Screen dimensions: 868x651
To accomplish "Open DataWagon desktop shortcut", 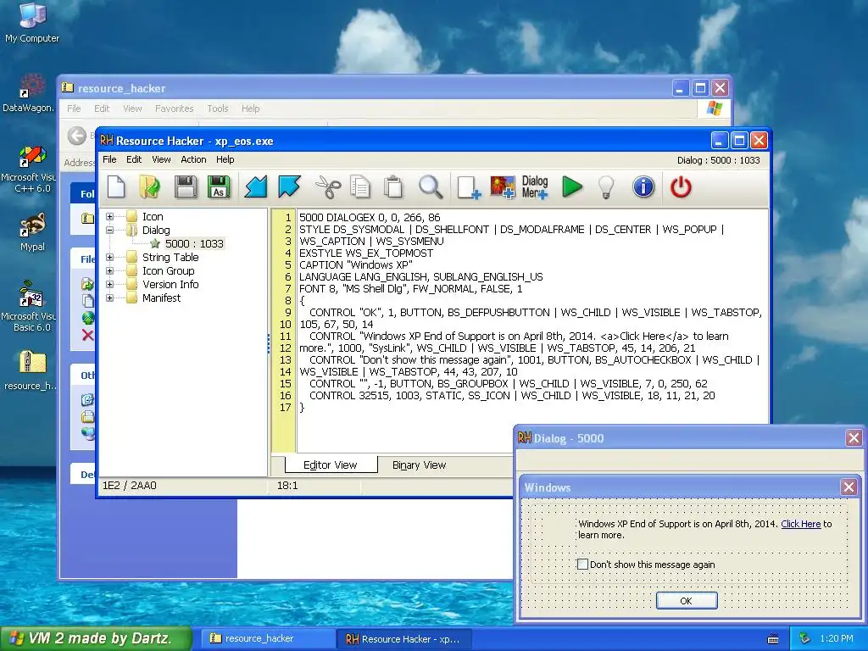I will [29, 93].
